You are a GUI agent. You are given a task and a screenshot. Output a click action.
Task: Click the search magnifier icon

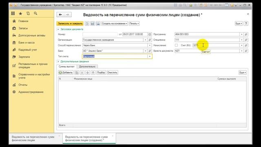click(35, 13)
